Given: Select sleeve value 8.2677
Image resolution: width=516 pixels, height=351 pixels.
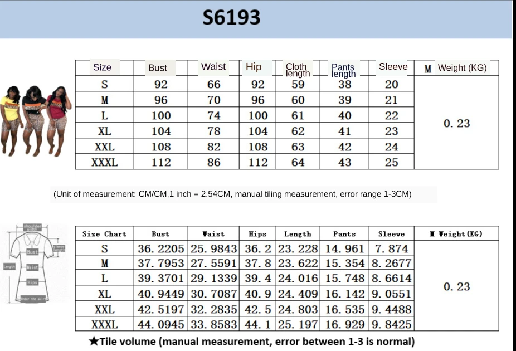Looking at the screenshot, I should point(391,263).
